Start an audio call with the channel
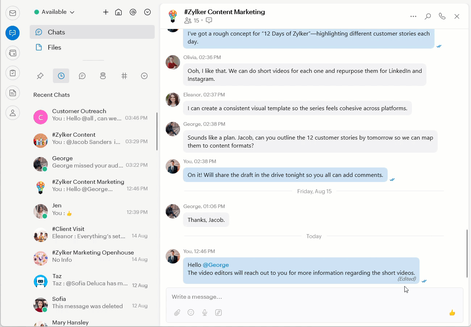471x327 pixels. pyautogui.click(x=442, y=16)
